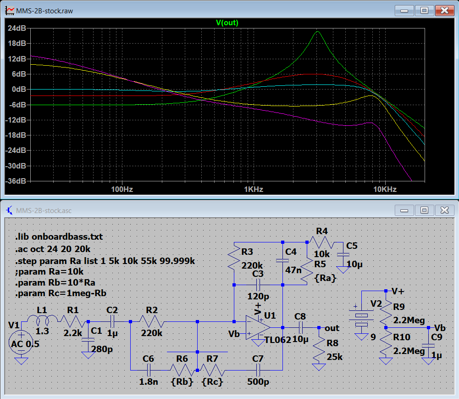Image resolution: width=459 pixels, height=399 pixels.
Task: Click the C9 1µ capacitor symbol
Action: tap(428, 346)
